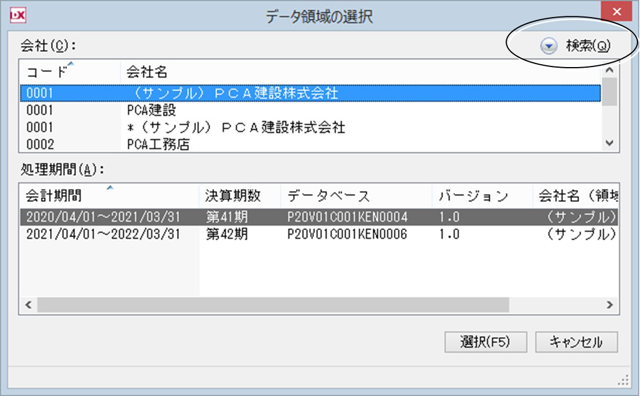Click the 第42期 cell
The width and height of the screenshot is (641, 396).
coord(227,234)
